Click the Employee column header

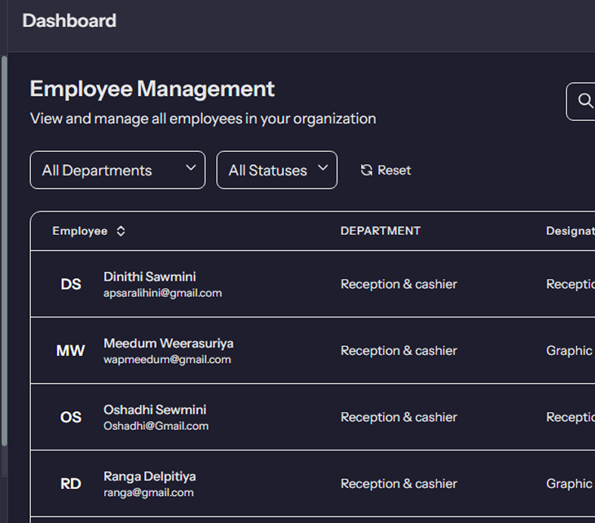click(80, 231)
